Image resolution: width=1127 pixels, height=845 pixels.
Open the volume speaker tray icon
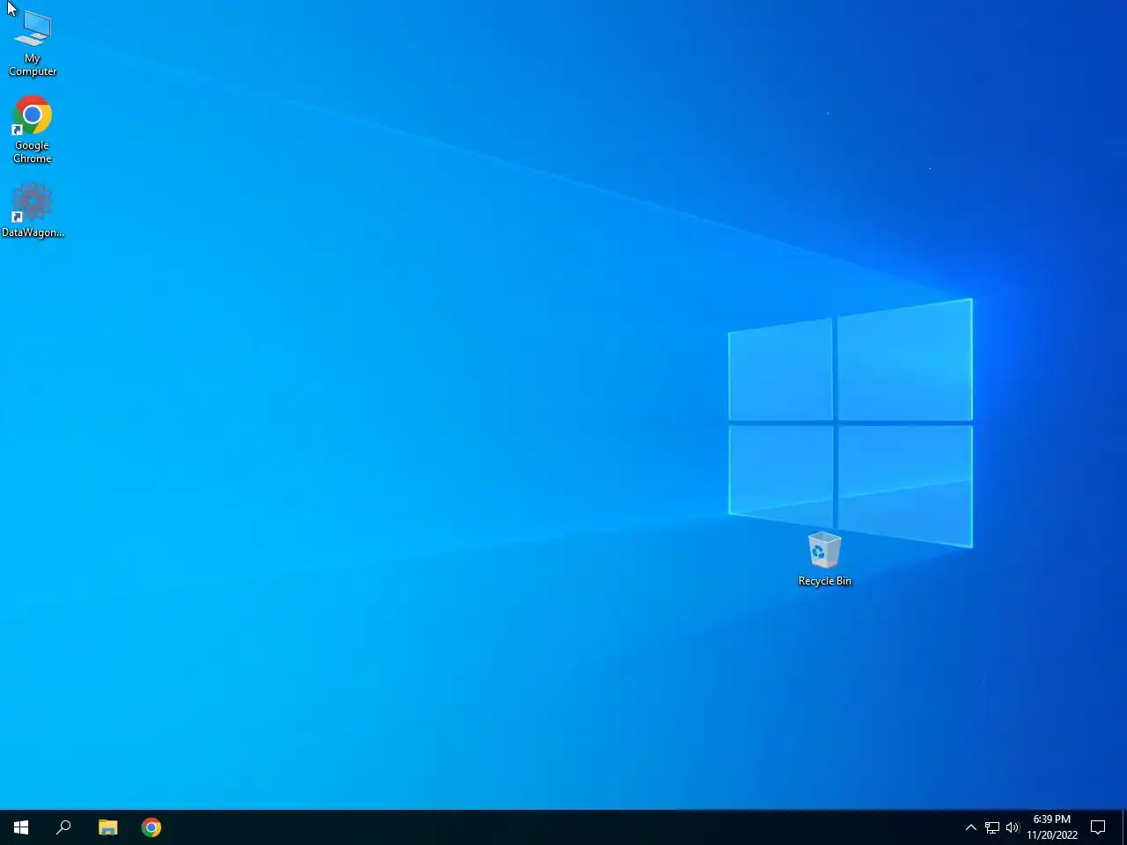1013,827
